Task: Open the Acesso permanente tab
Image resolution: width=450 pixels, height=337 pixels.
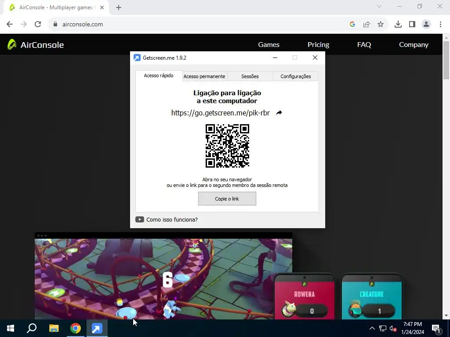Action: tap(204, 76)
